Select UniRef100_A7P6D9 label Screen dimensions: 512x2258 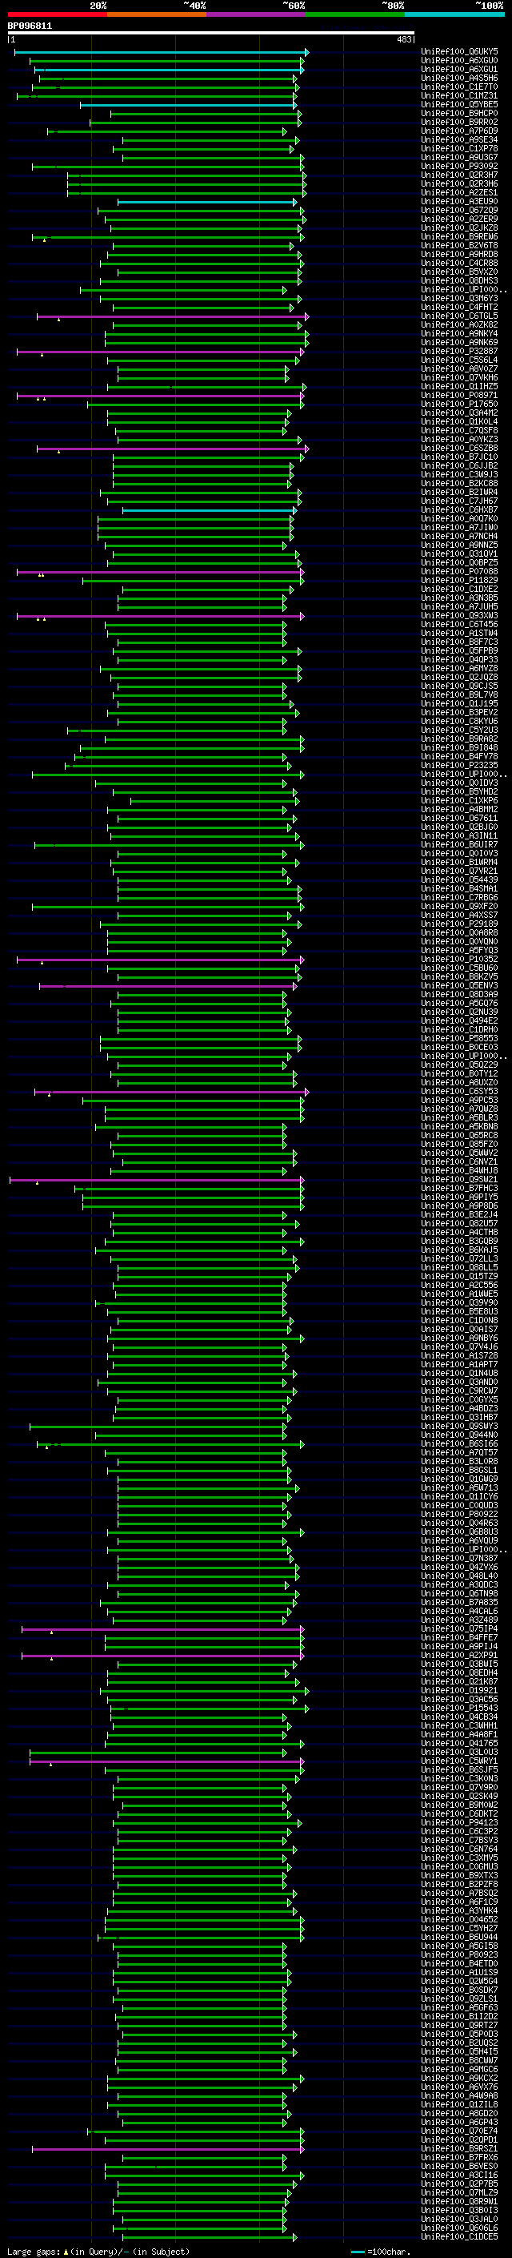459,131
